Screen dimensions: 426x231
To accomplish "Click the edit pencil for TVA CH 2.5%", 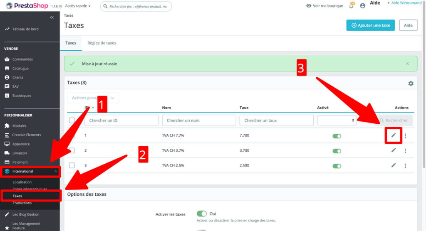I will [394, 165].
